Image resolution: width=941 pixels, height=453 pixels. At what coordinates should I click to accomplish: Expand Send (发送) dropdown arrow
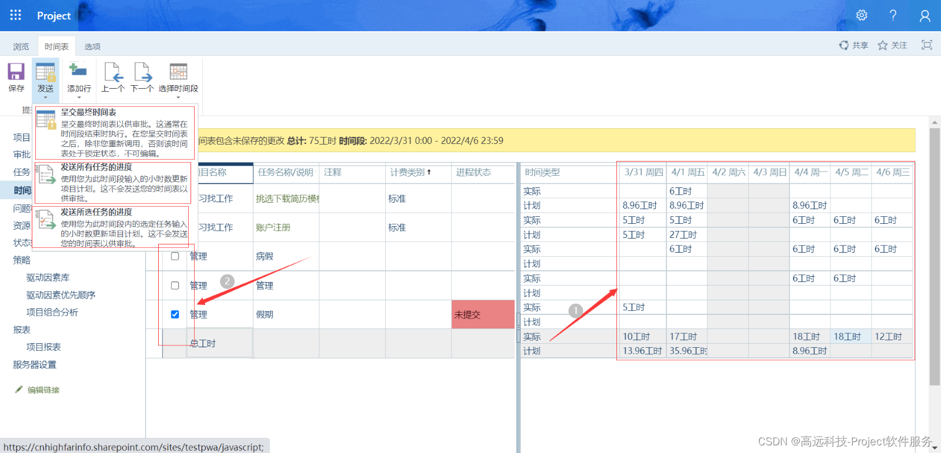(45, 97)
